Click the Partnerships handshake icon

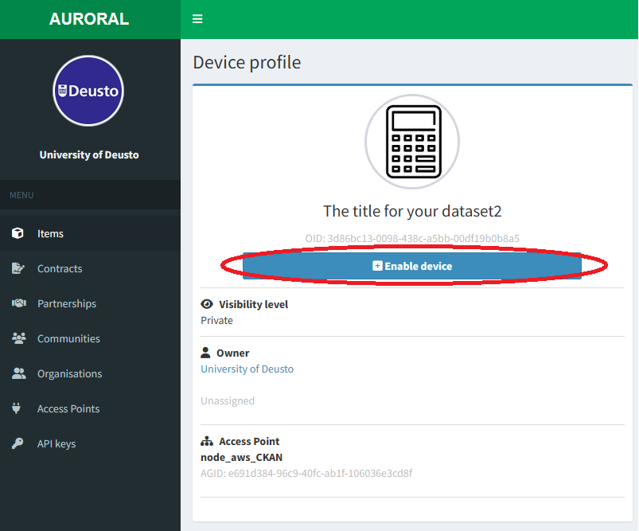coord(19,303)
